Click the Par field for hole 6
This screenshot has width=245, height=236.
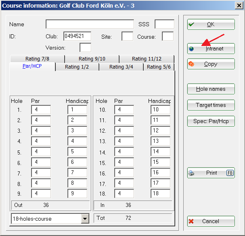click(x=41, y=162)
